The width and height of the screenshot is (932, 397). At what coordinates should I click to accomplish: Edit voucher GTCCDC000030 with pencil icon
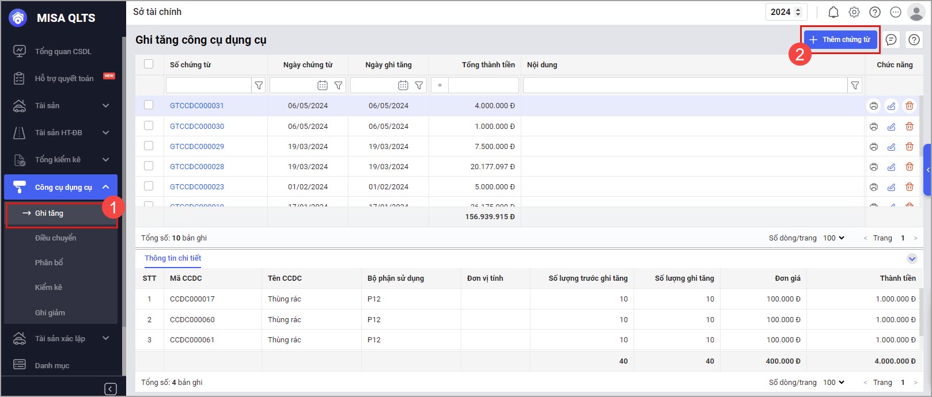pyautogui.click(x=891, y=127)
